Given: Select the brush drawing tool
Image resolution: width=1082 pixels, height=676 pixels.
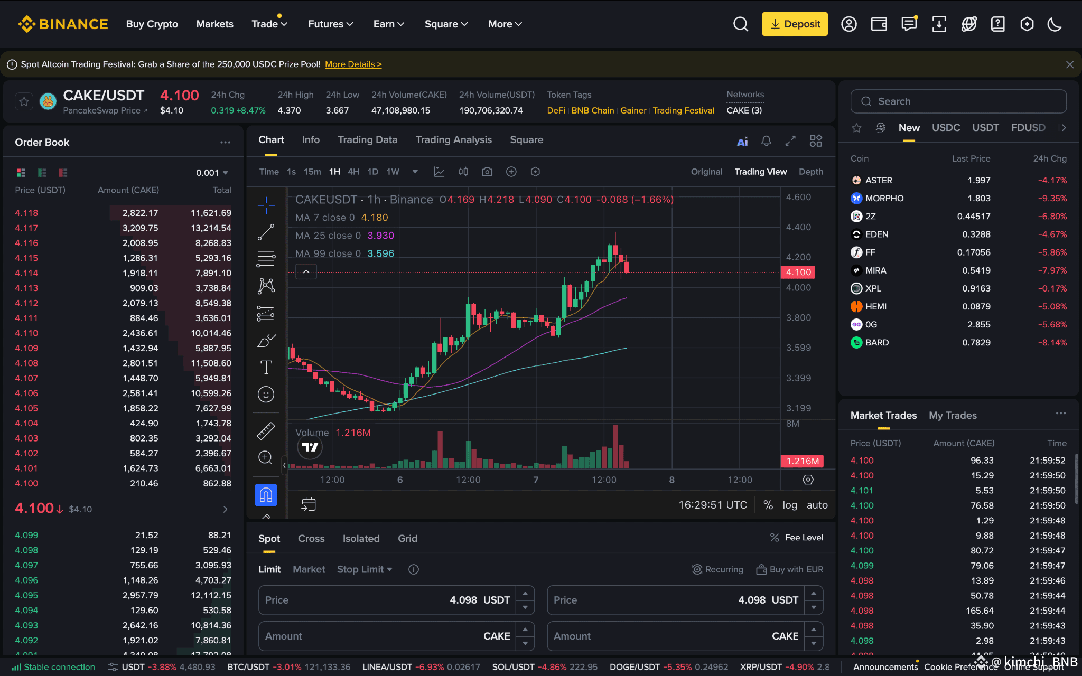Looking at the screenshot, I should click(x=266, y=341).
